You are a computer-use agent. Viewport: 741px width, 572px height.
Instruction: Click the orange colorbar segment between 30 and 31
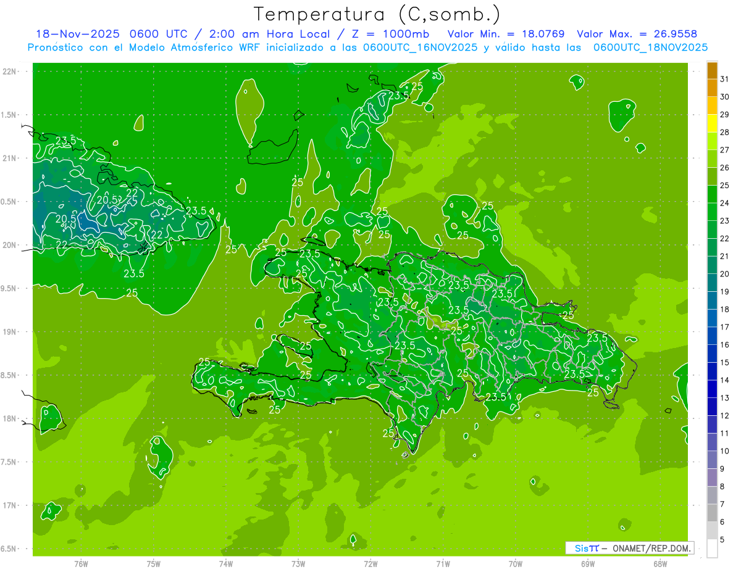[x=712, y=88]
